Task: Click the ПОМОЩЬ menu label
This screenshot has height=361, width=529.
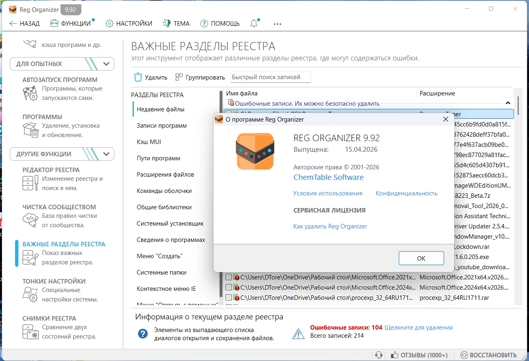Action: [225, 23]
